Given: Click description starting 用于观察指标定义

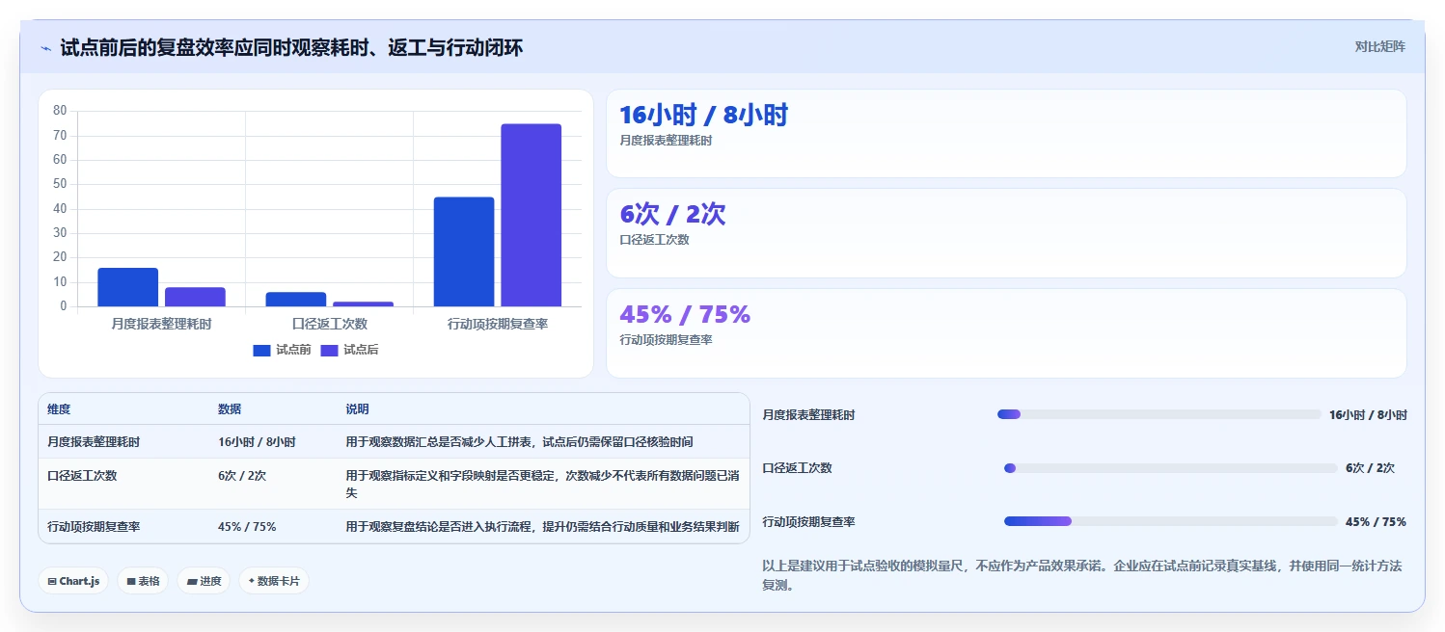Looking at the screenshot, I should (542, 484).
